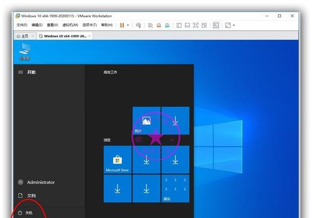Pause the virtual machine with the pause icon

(x=122, y=25)
